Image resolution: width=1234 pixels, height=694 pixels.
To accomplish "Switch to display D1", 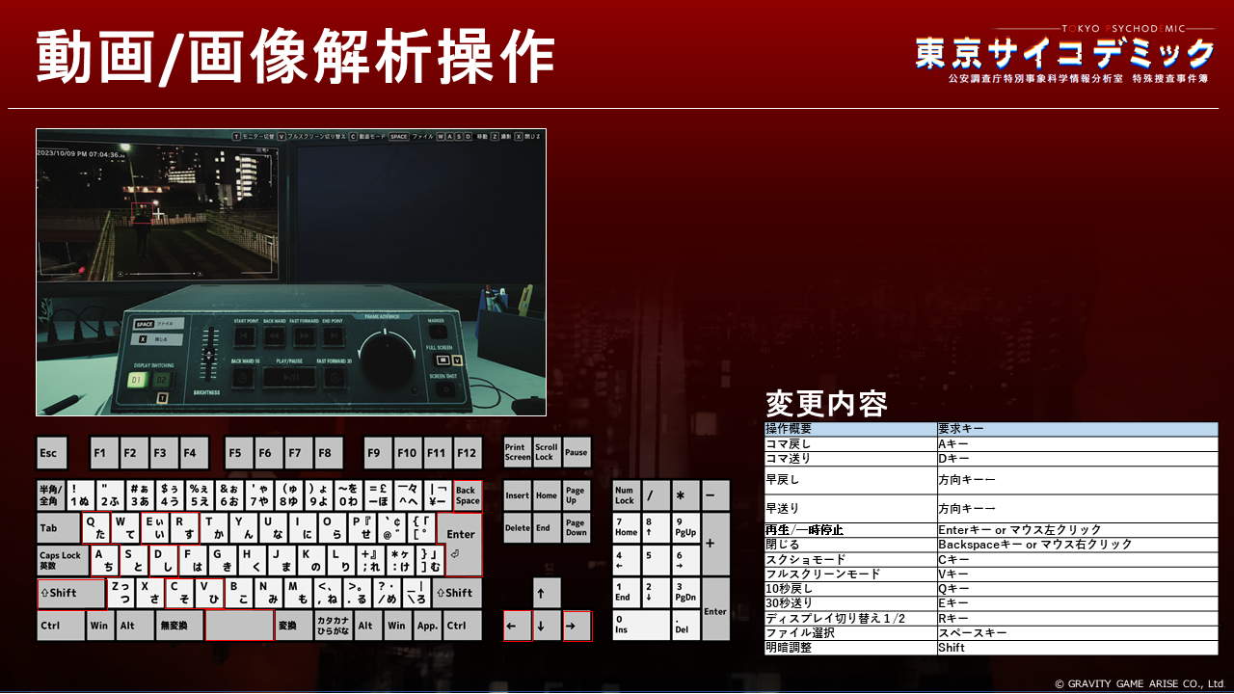I will pyautogui.click(x=136, y=380).
